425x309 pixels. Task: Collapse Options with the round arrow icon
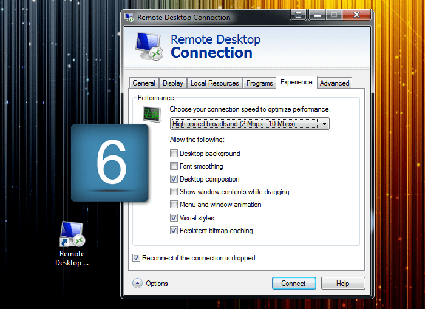point(137,284)
